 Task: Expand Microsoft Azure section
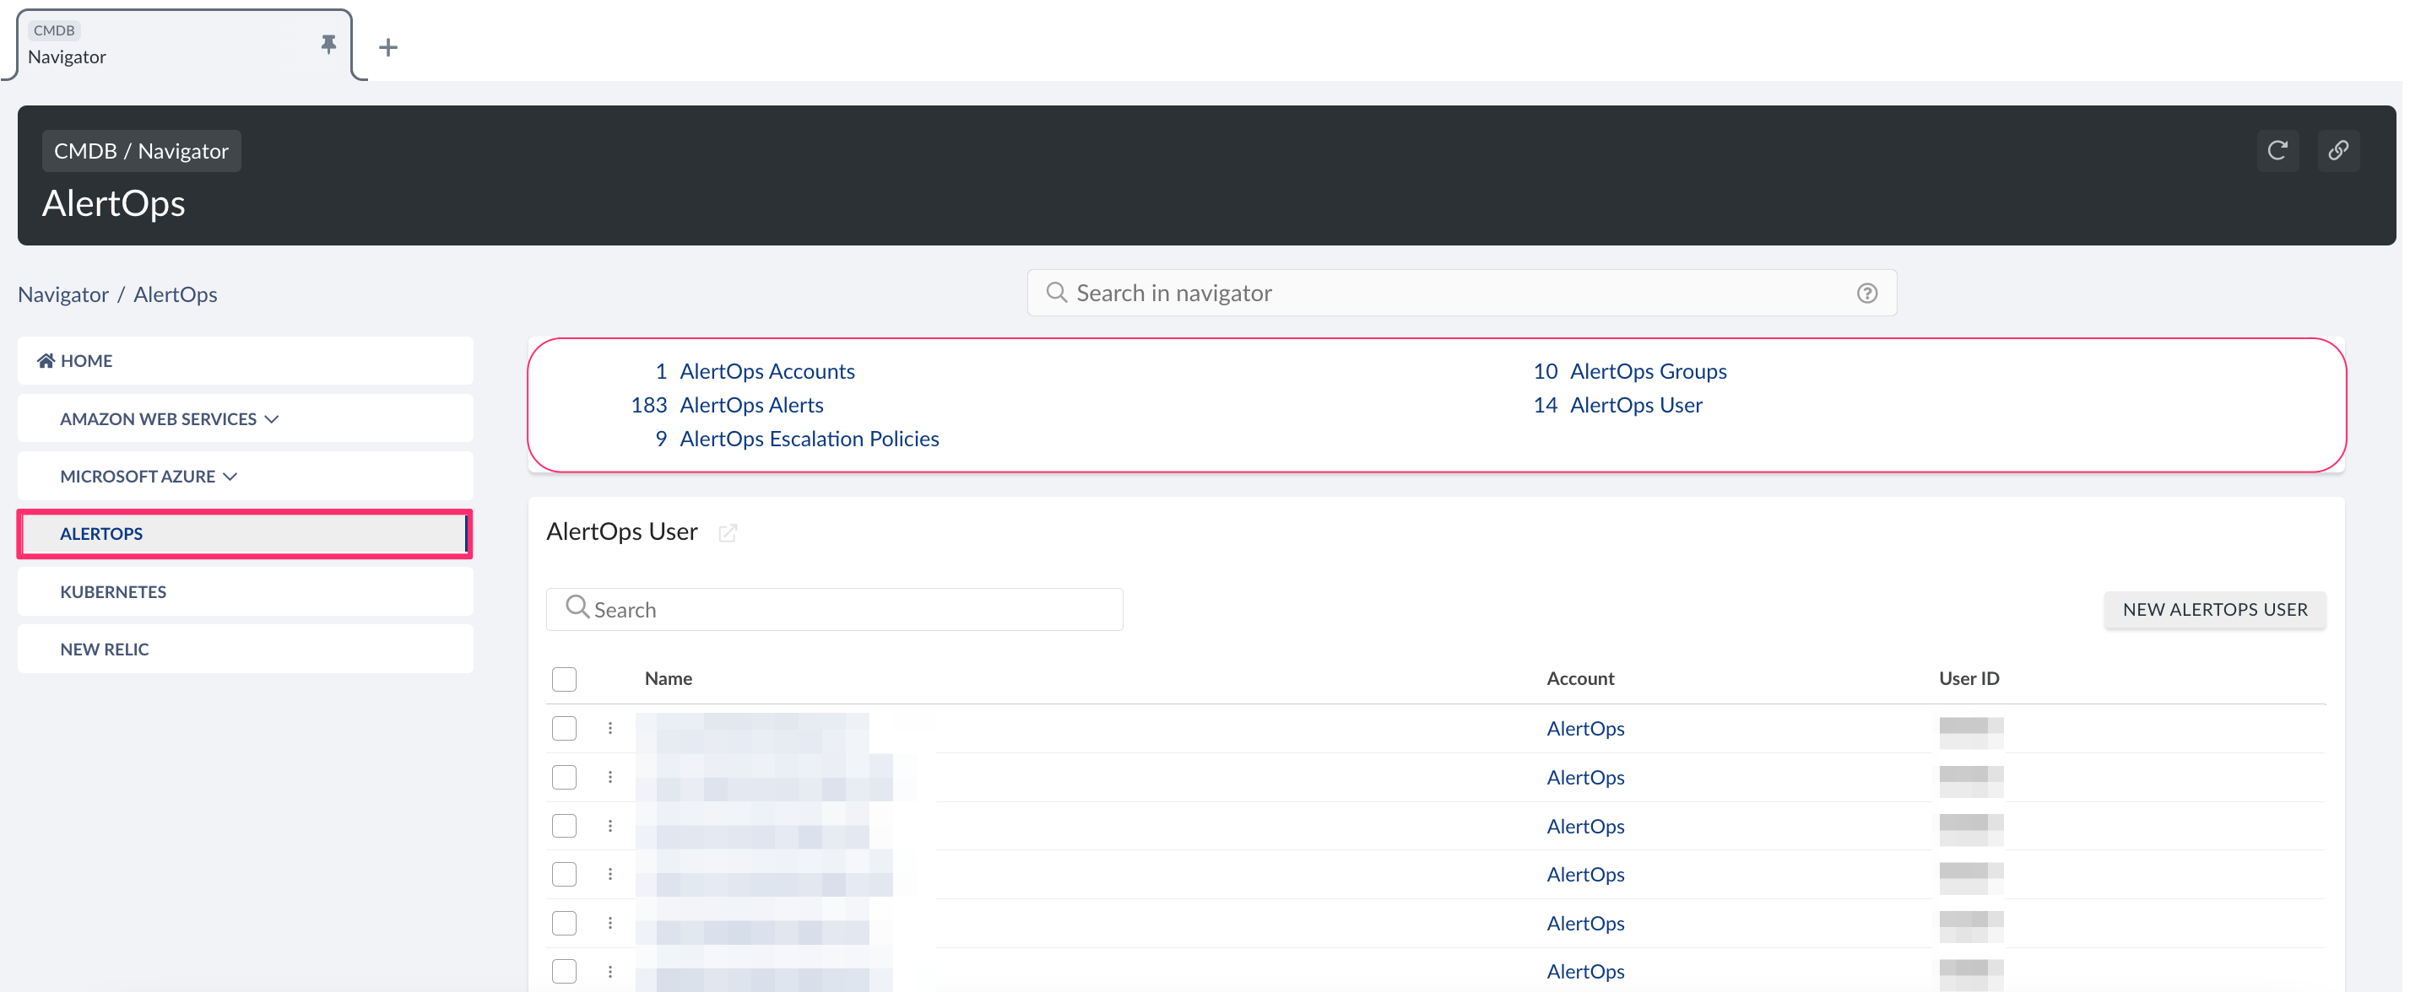pos(149,477)
